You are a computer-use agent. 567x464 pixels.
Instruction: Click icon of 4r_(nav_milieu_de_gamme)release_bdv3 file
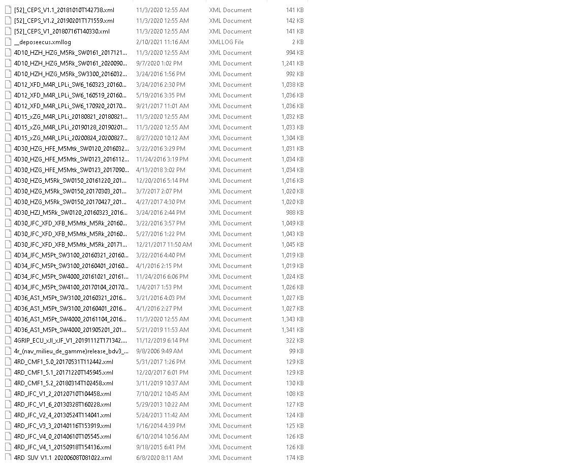click(x=8, y=351)
